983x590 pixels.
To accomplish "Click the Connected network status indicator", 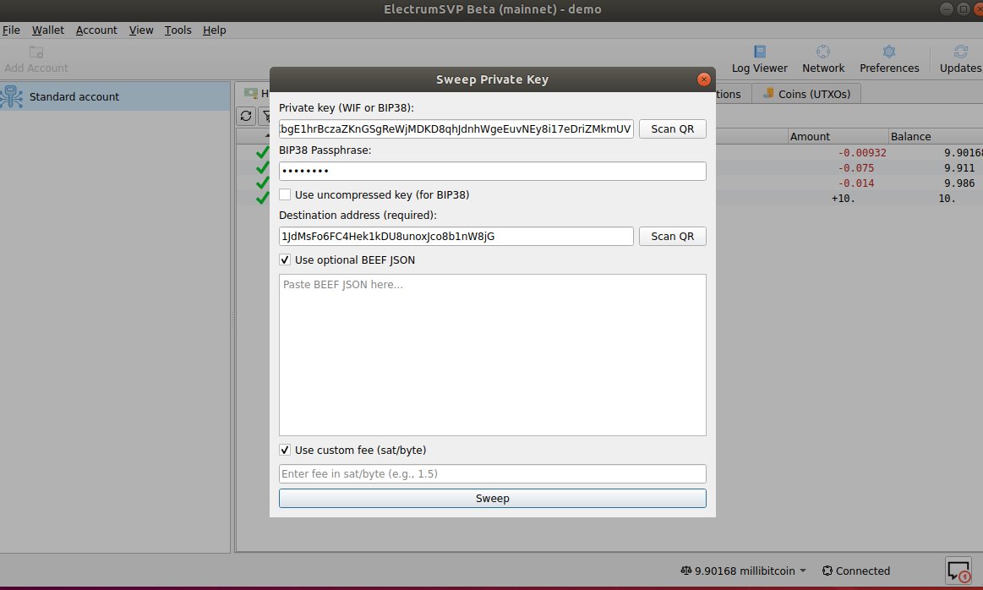I will [855, 571].
